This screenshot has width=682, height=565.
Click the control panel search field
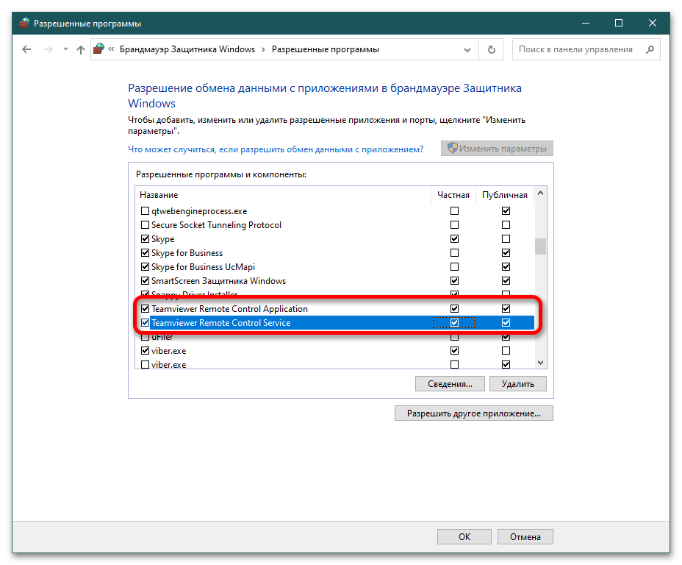577,50
